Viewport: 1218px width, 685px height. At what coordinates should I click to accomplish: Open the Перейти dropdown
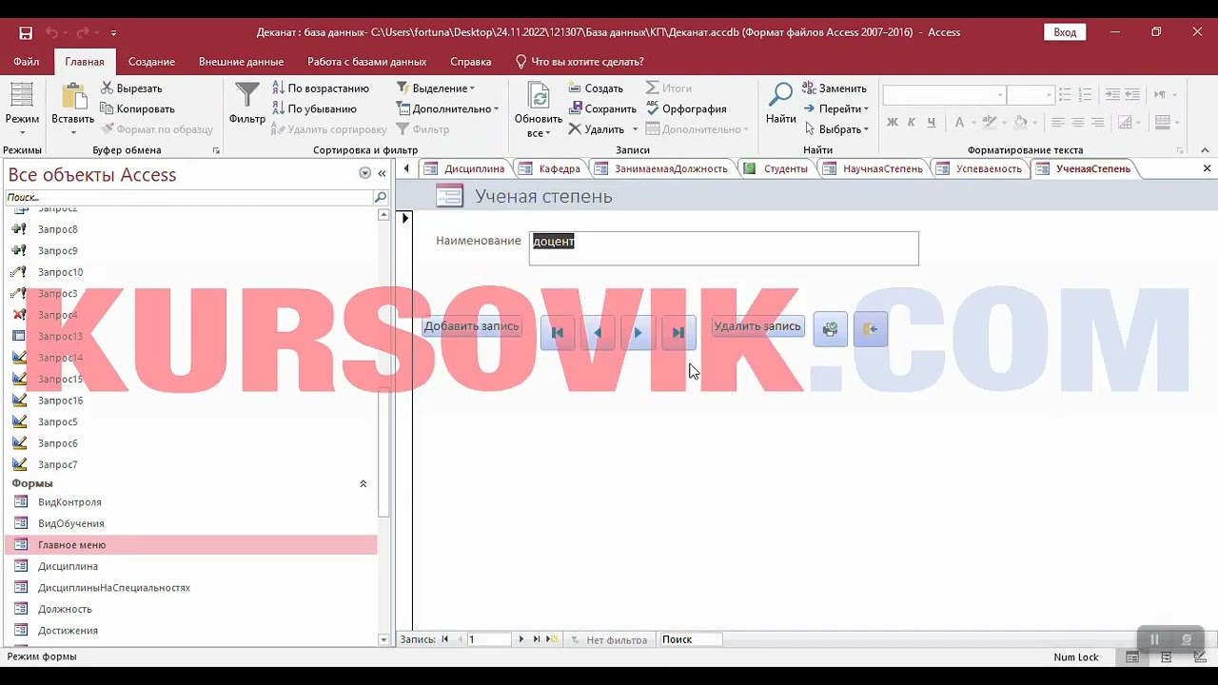coord(836,108)
